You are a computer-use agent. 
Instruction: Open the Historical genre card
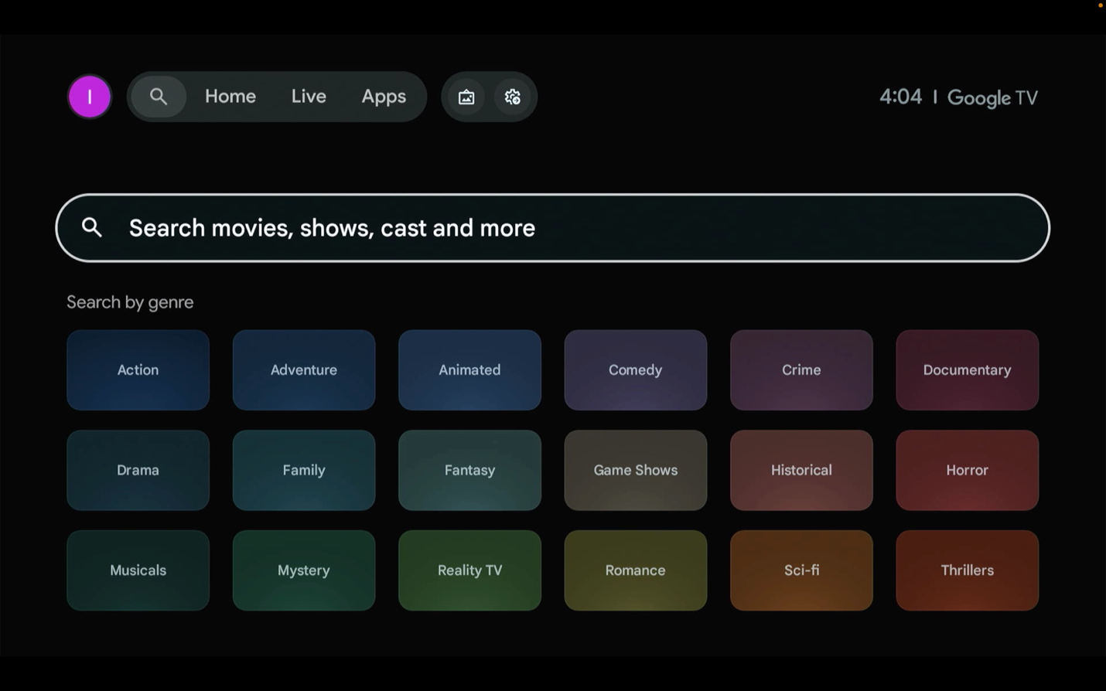pyautogui.click(x=801, y=470)
